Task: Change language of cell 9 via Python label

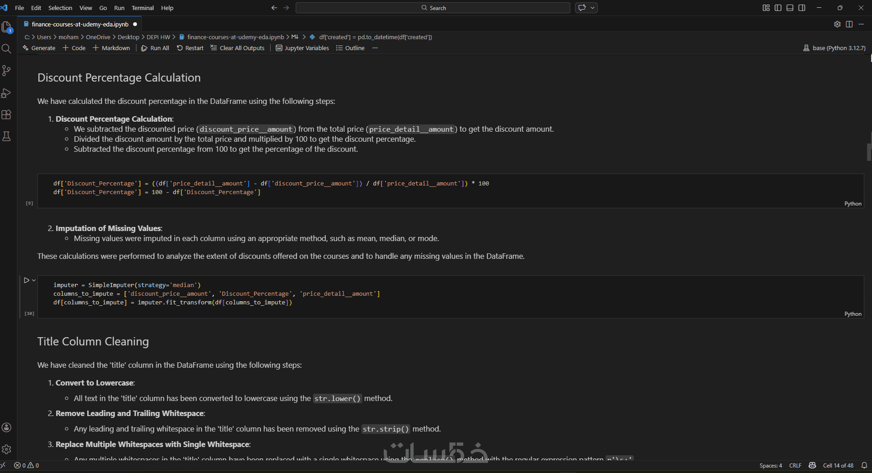Action: click(x=853, y=204)
